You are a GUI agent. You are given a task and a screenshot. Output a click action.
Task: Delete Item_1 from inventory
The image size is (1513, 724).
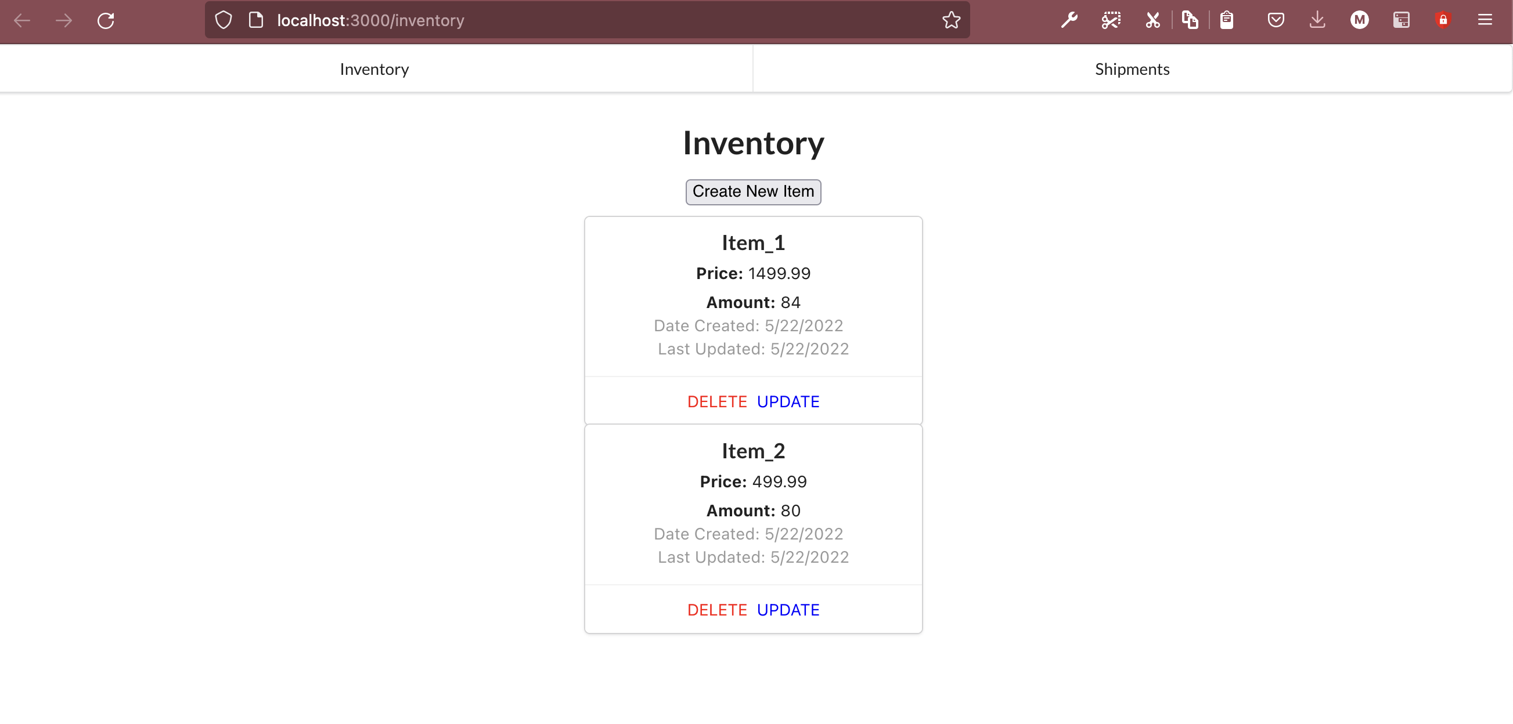coord(716,401)
